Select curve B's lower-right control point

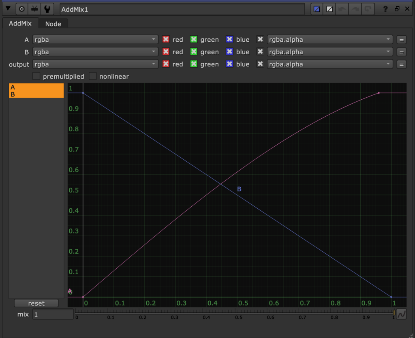[391, 297]
